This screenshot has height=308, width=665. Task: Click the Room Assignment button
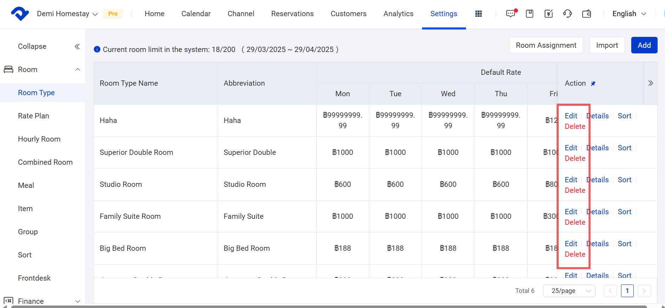[x=546, y=45]
